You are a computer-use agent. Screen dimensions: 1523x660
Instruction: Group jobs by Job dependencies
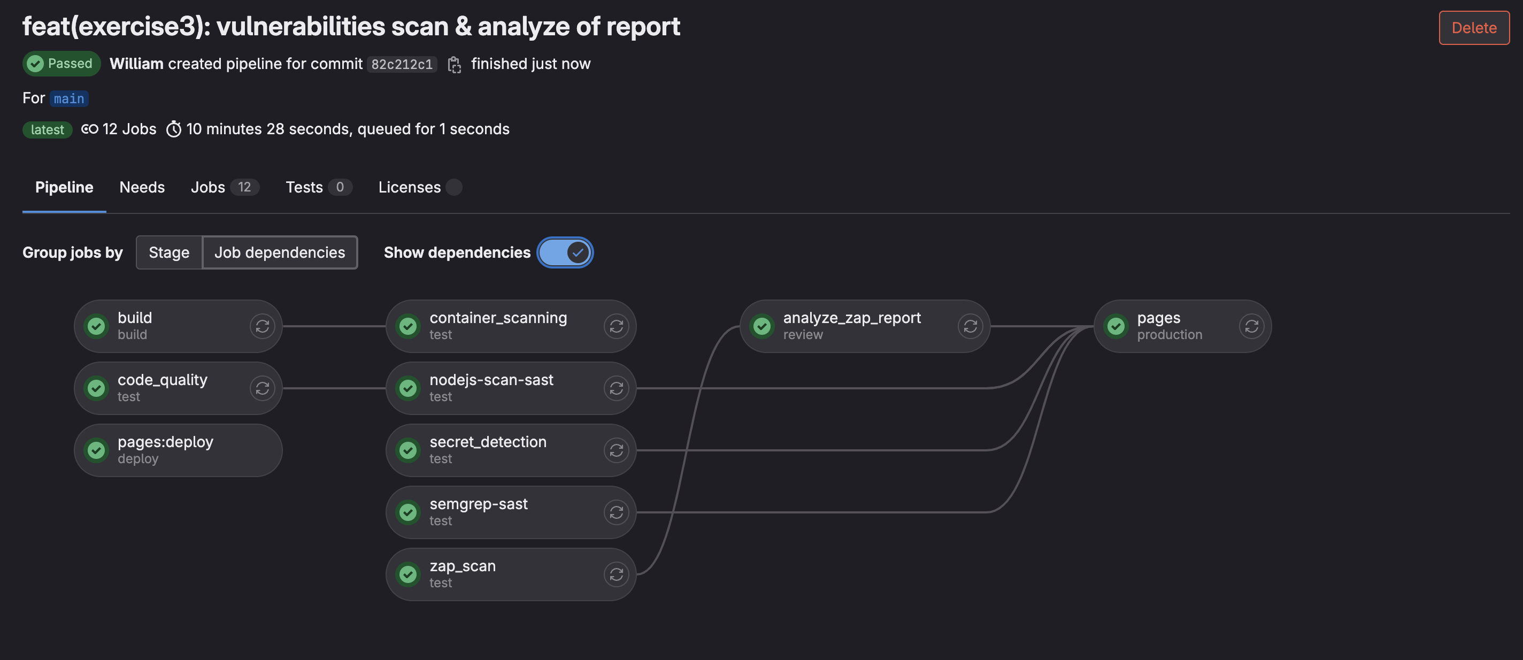pyautogui.click(x=280, y=252)
